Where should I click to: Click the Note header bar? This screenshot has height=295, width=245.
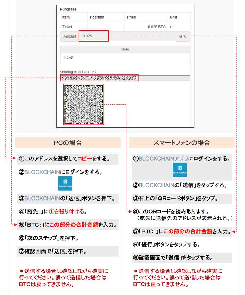pos(125,49)
